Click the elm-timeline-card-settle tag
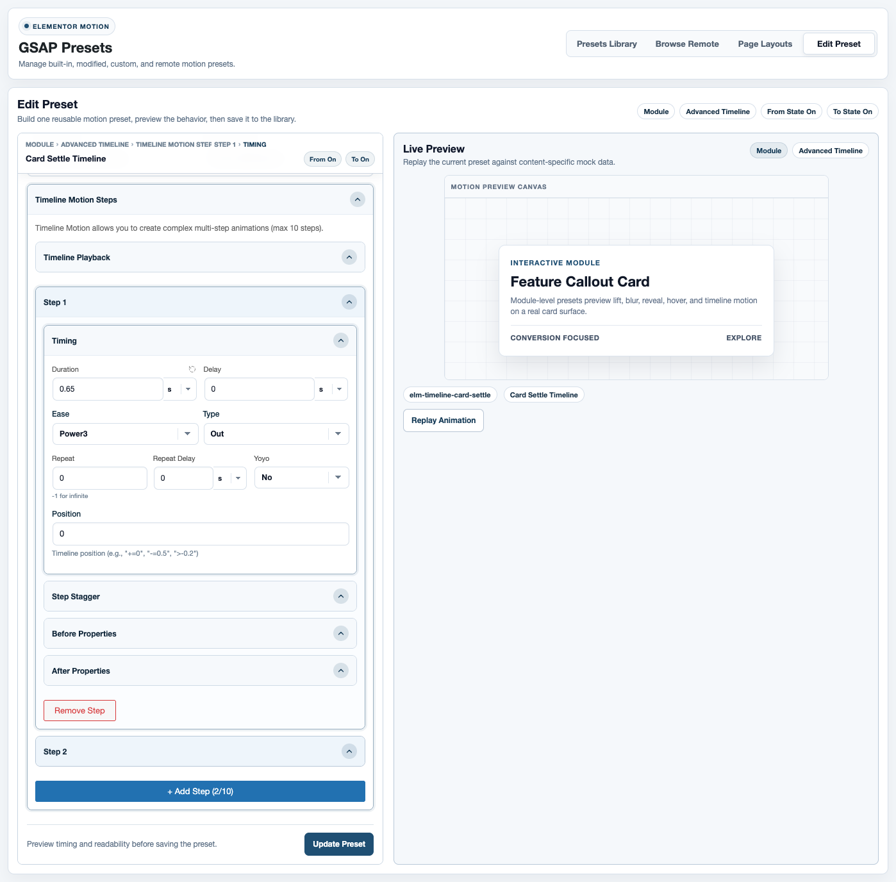Image resolution: width=896 pixels, height=882 pixels. click(x=450, y=395)
